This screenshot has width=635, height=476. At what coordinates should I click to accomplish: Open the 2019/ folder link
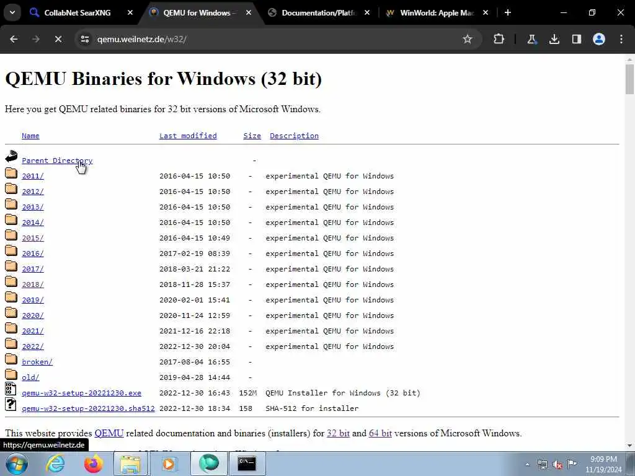click(33, 300)
